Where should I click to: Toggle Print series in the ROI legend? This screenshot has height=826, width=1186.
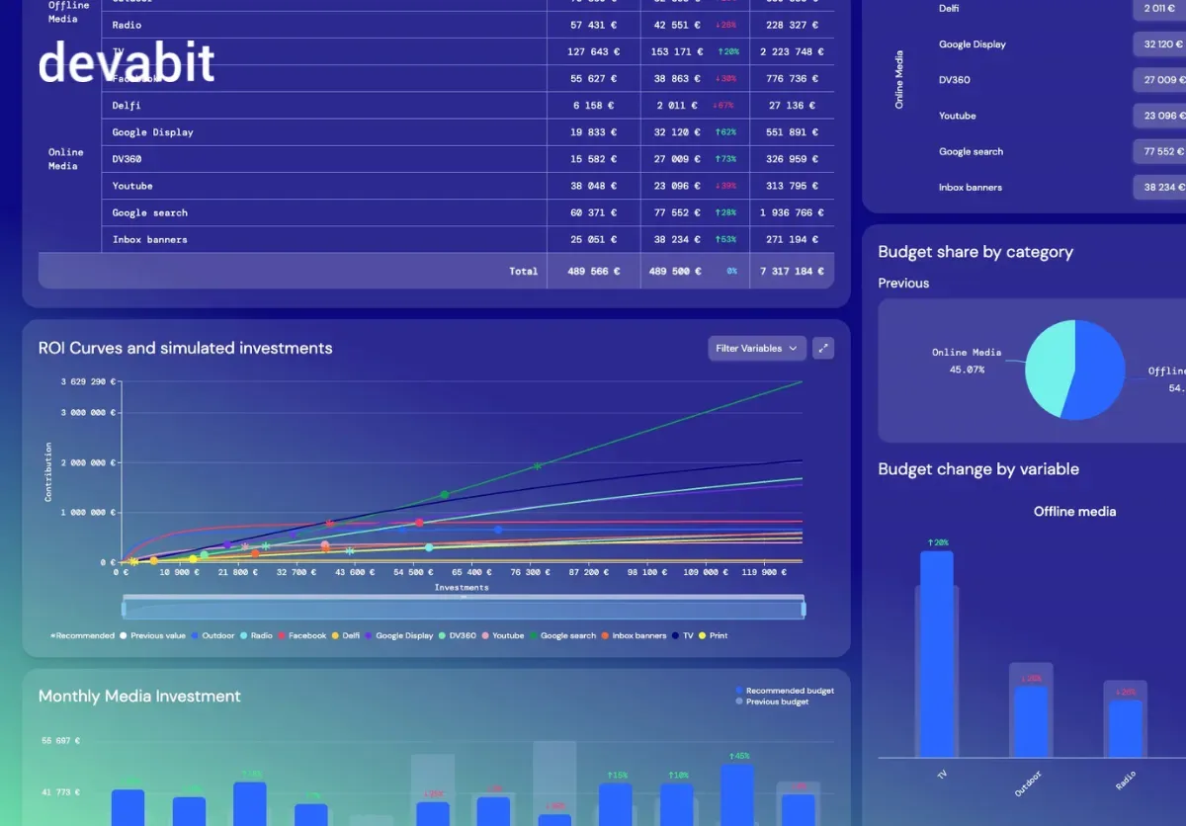(714, 635)
